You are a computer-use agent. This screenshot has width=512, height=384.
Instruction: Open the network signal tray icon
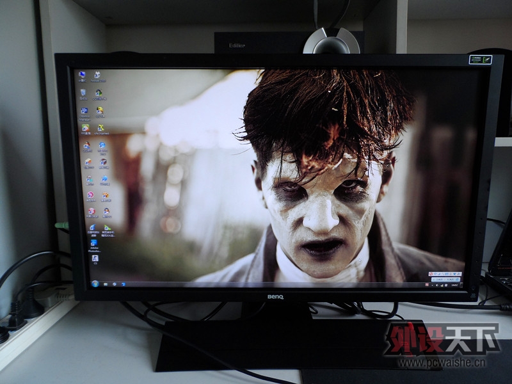(442, 285)
